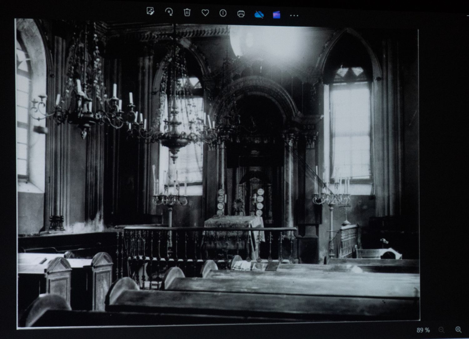Zoom in with the plus magnifier icon
This screenshot has width=469, height=339.
[x=458, y=329]
